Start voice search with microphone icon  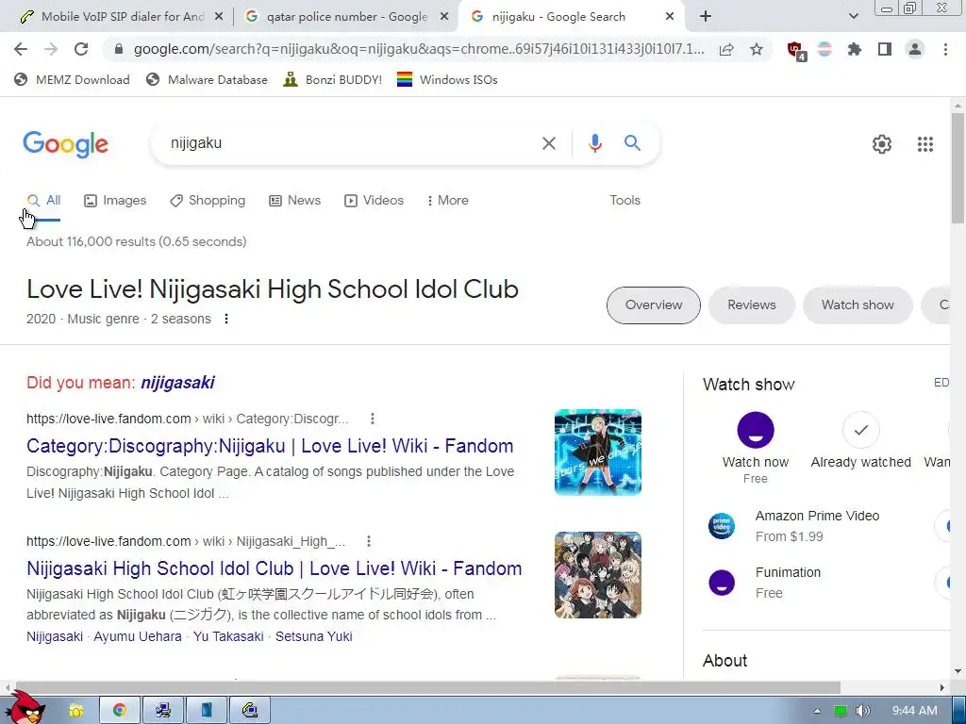[x=594, y=143]
